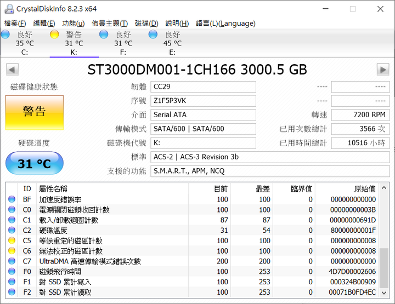Select the 電源關閉磁頭收回計數 attribute row
This screenshot has width=395, height=304.
coord(192,210)
